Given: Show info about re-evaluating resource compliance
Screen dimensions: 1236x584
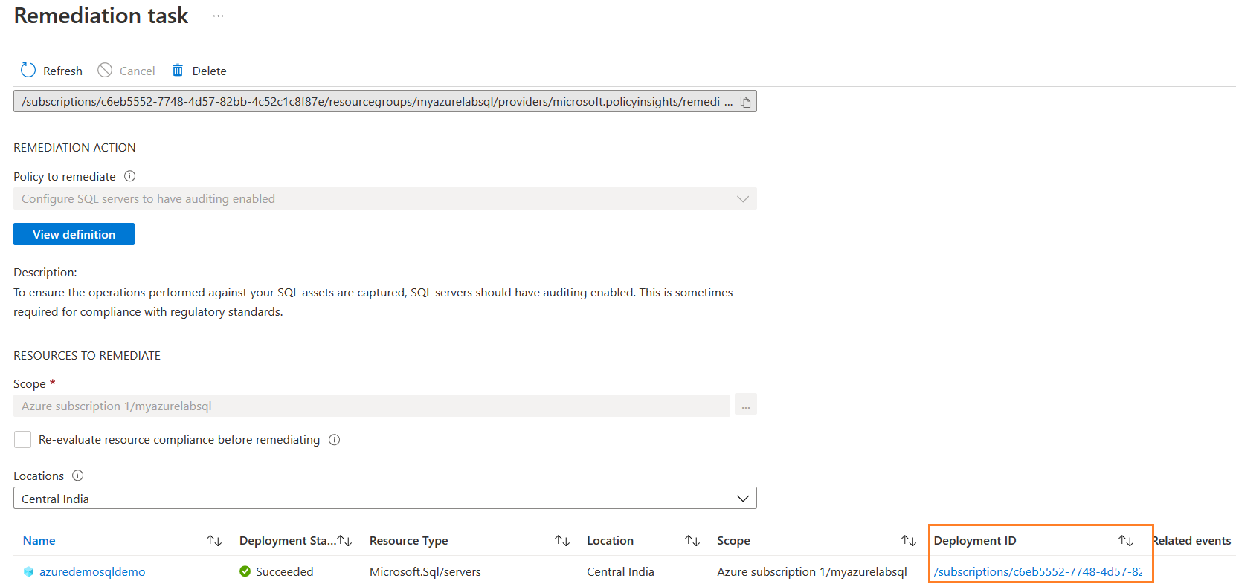Looking at the screenshot, I should [x=334, y=440].
